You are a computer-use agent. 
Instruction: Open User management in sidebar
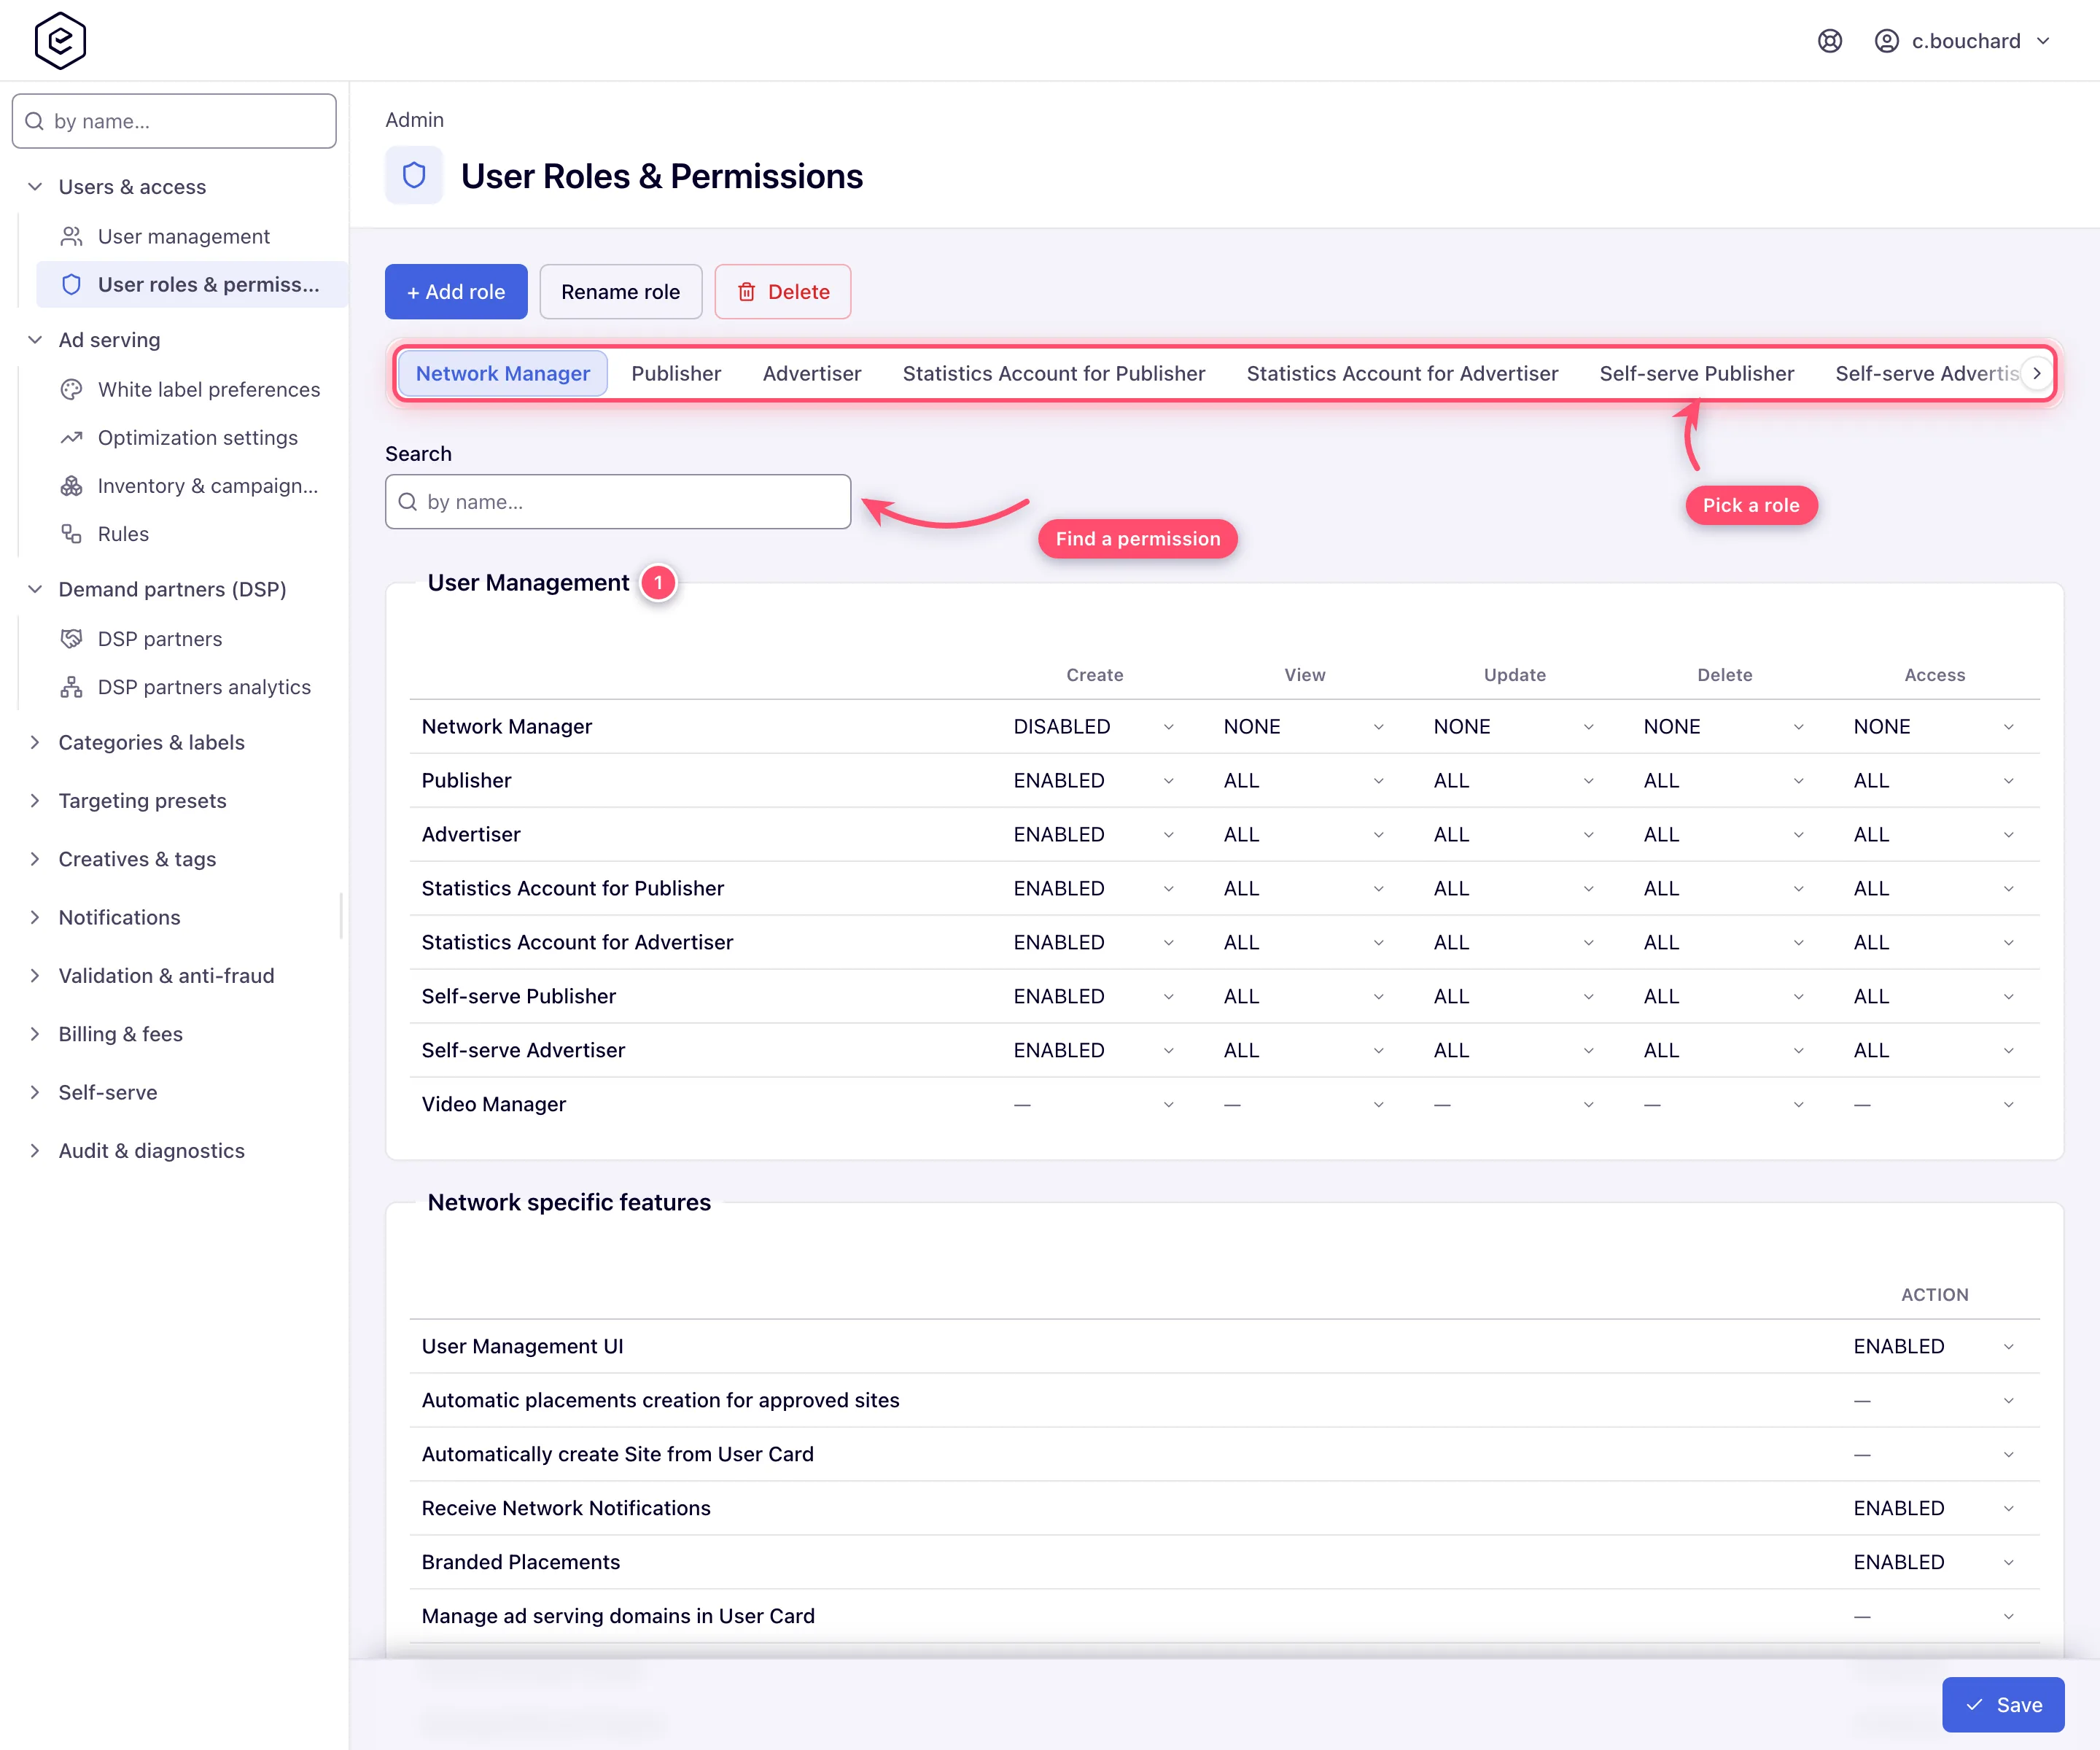[x=184, y=236]
